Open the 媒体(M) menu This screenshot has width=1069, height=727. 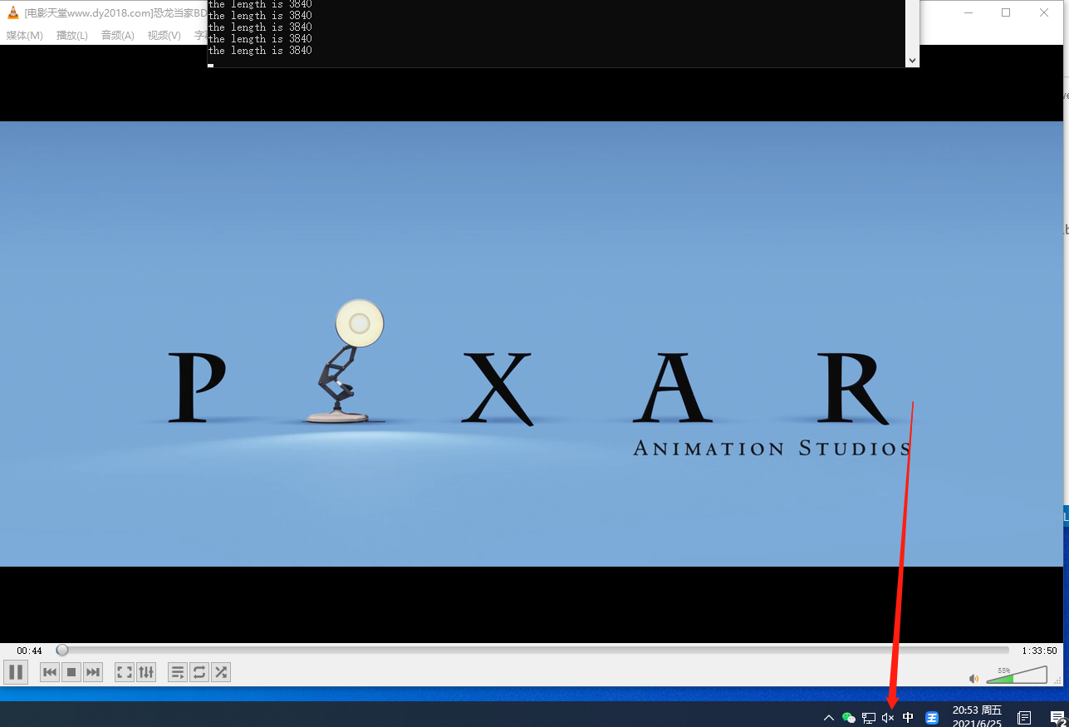(25, 35)
